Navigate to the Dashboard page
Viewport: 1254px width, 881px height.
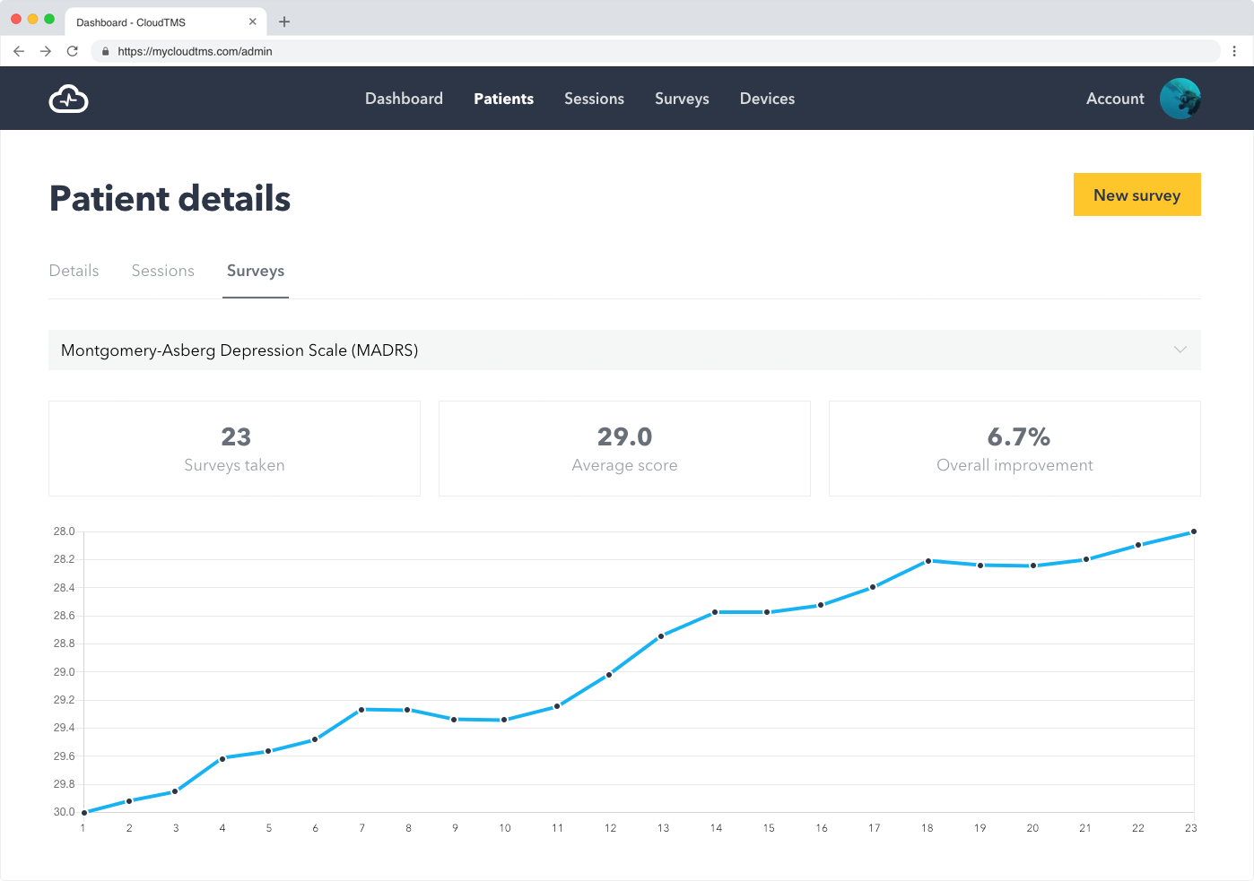click(x=404, y=99)
